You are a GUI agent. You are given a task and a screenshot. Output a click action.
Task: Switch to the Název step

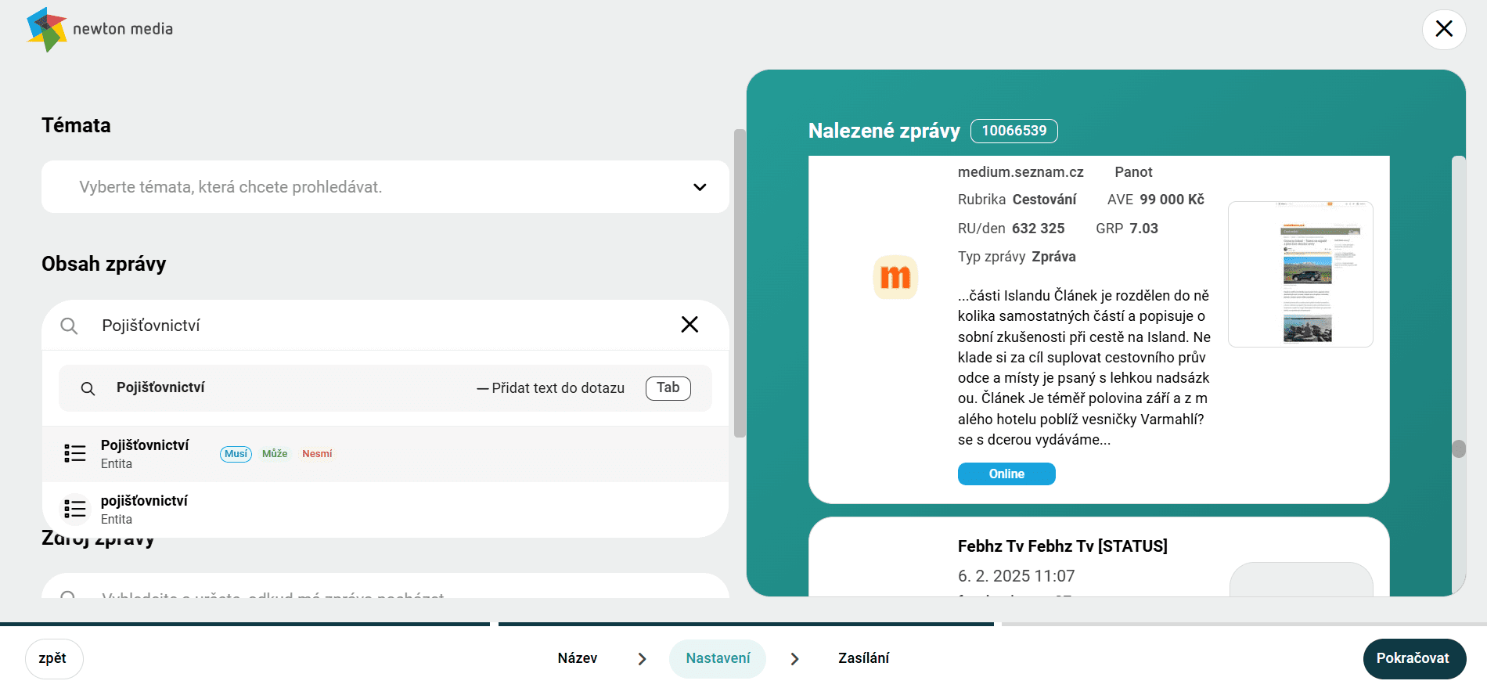(578, 658)
